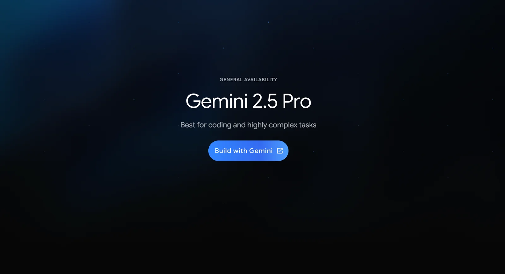
Task: Click the word 'Build' on the button
Action: pos(223,151)
